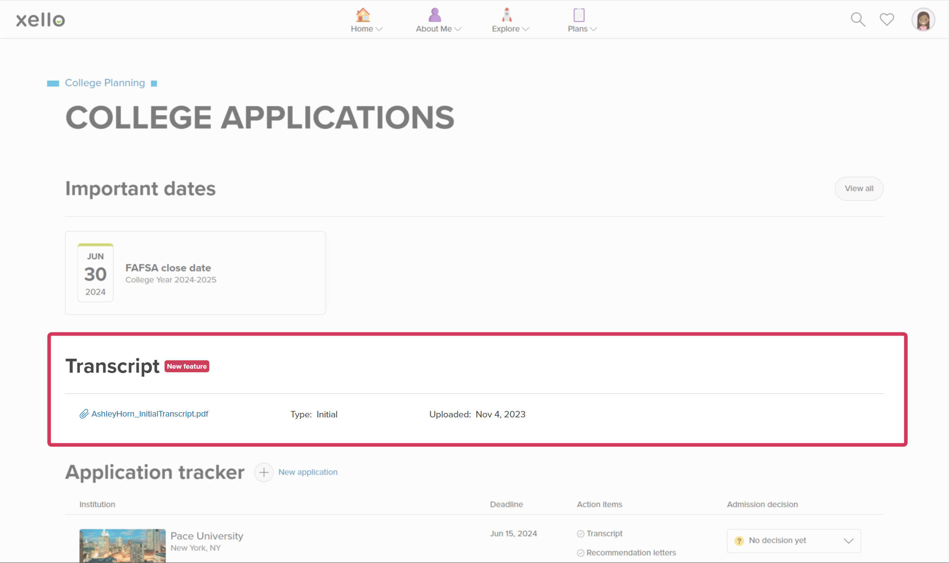Click the About Me person icon
The height and width of the screenshot is (563, 949).
pos(435,15)
